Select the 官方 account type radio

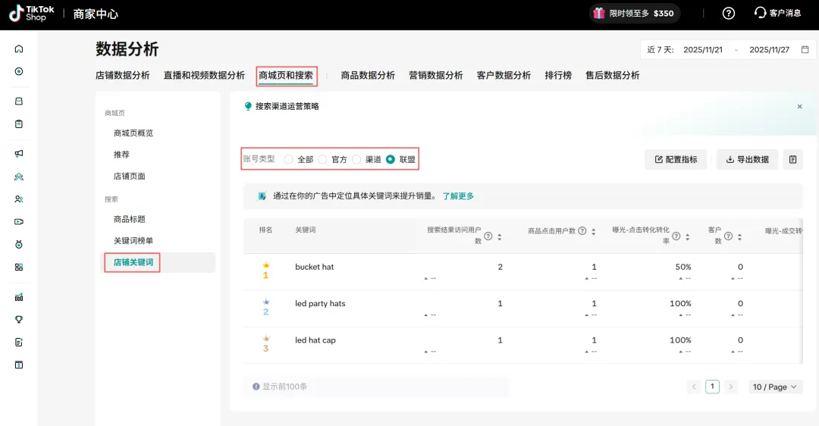(322, 159)
